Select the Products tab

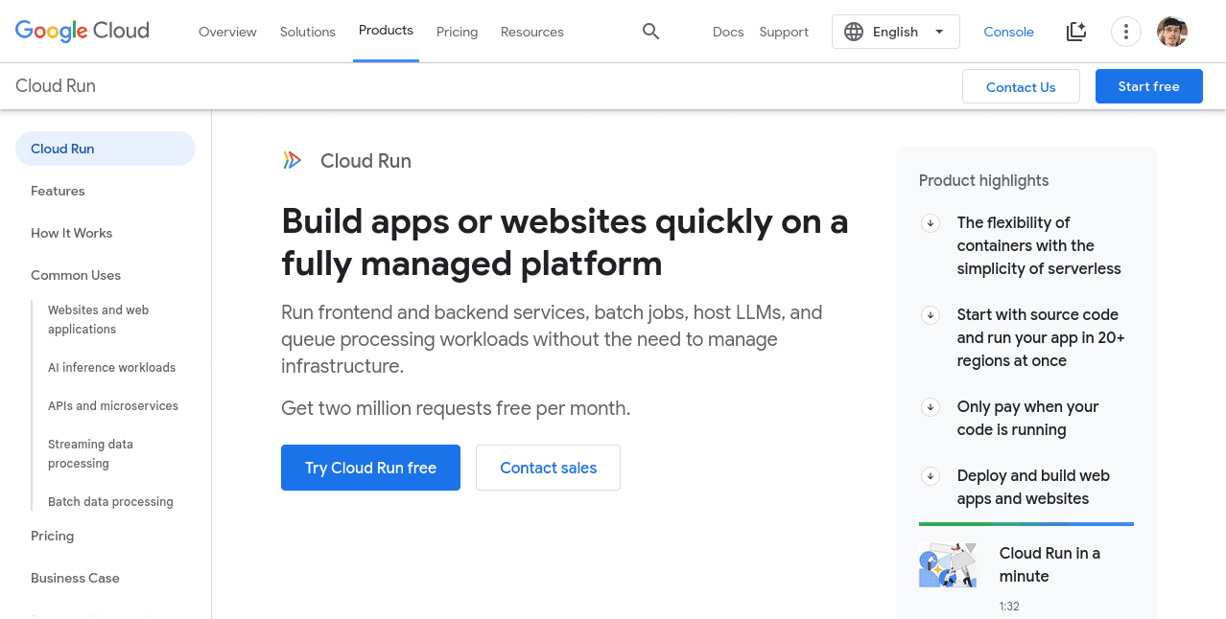tap(386, 31)
